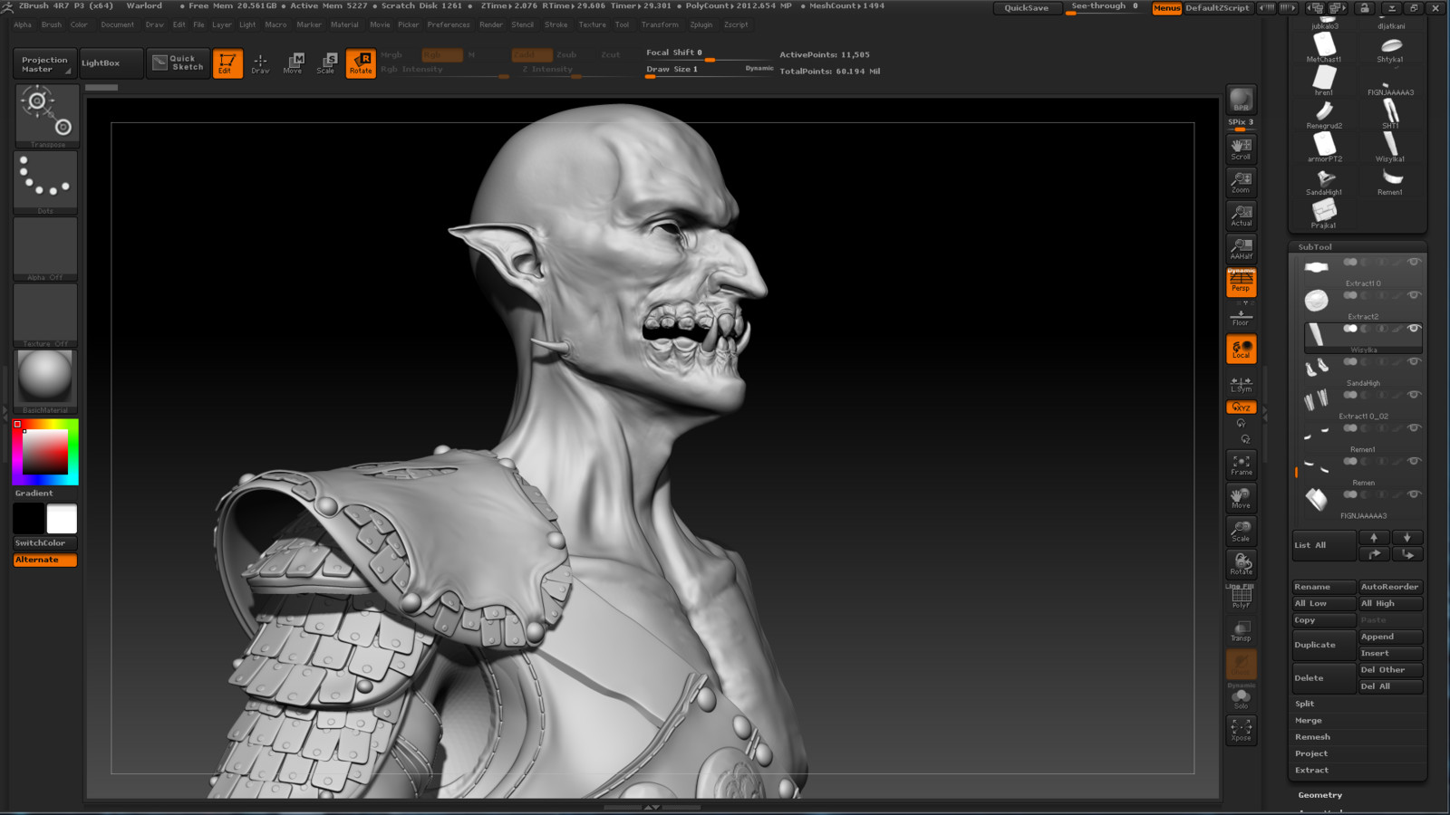Select the Prajka1 tool thumbnail
This screenshot has width=1450, height=815.
point(1324,214)
